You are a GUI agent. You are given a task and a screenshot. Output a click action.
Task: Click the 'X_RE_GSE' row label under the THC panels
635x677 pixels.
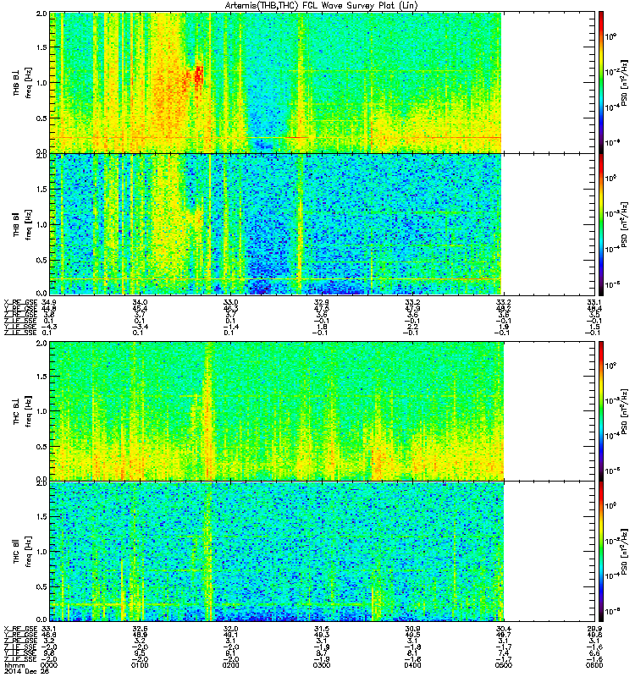[20, 629]
